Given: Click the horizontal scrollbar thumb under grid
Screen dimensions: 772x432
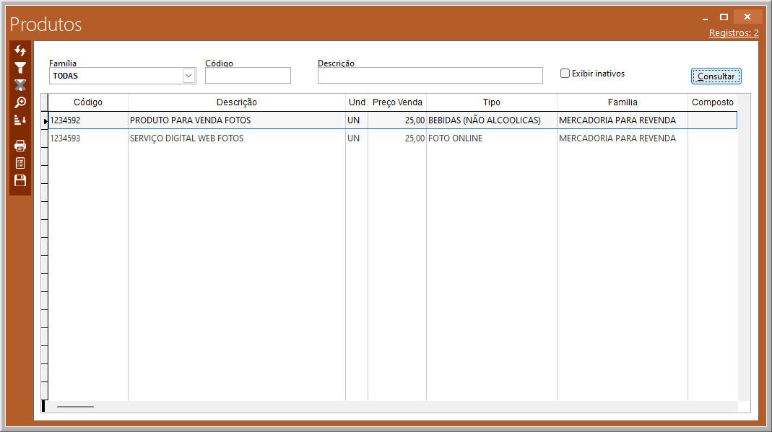Looking at the screenshot, I should tap(75, 407).
